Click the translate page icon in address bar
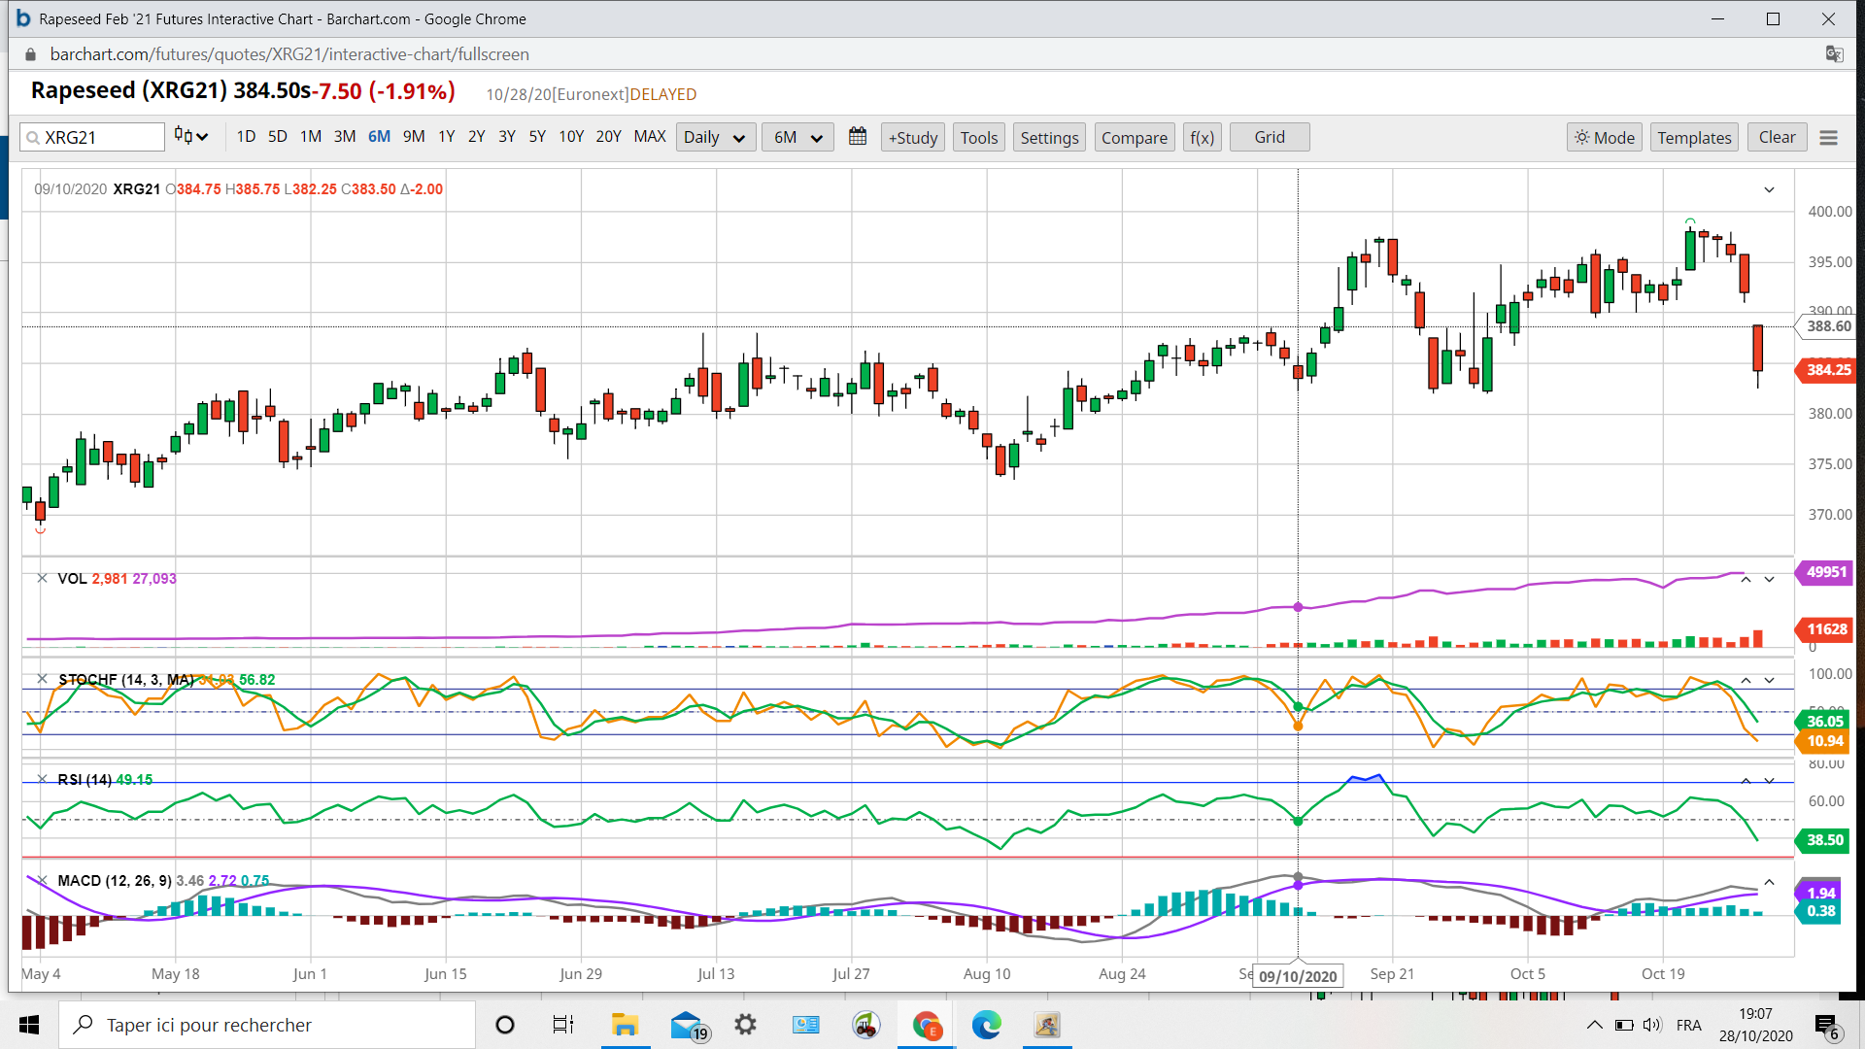Screen dimensions: 1865x1049 [x=1834, y=54]
